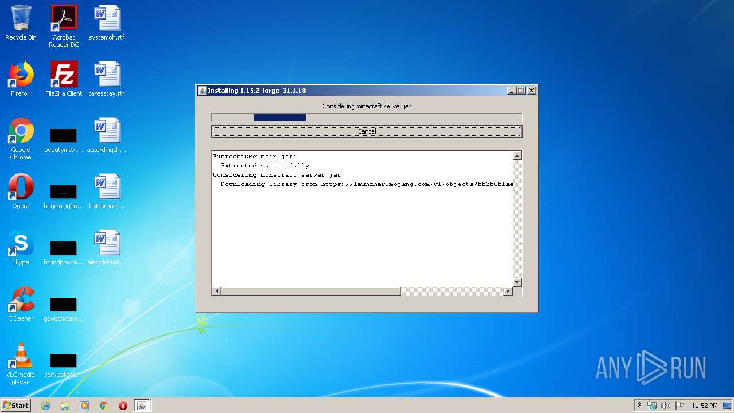Open the volume tray icon

(x=665, y=406)
